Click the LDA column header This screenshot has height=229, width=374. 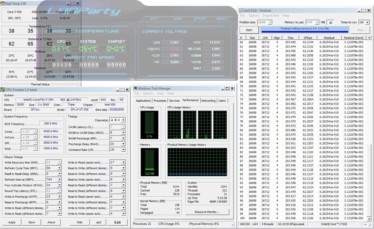[x=265, y=38]
